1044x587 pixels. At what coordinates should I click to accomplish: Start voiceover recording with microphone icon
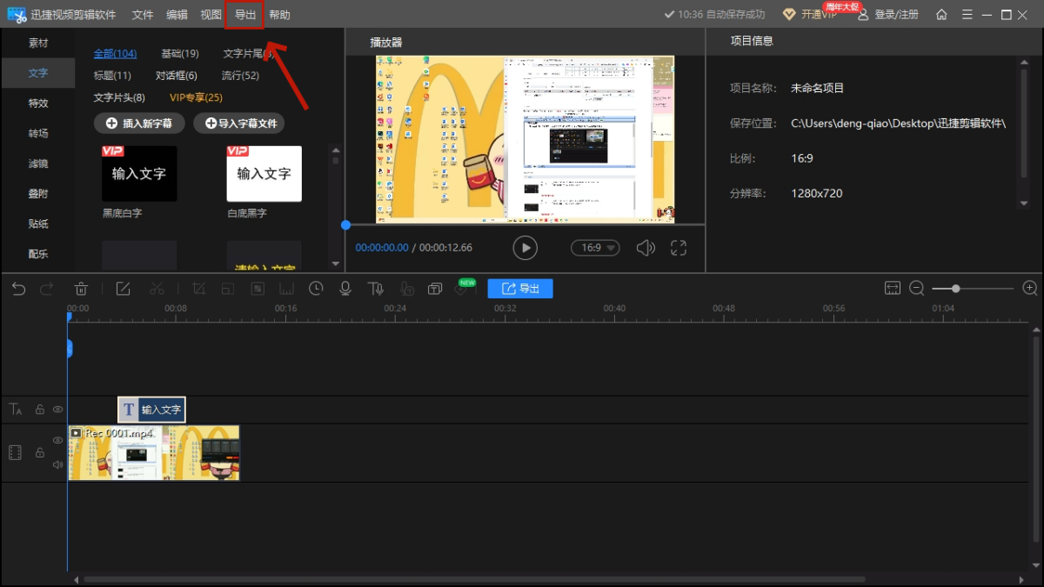point(345,289)
